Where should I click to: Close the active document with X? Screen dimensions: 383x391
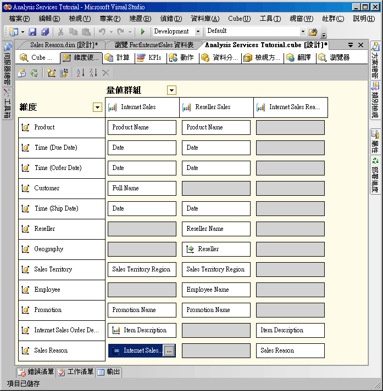361,45
